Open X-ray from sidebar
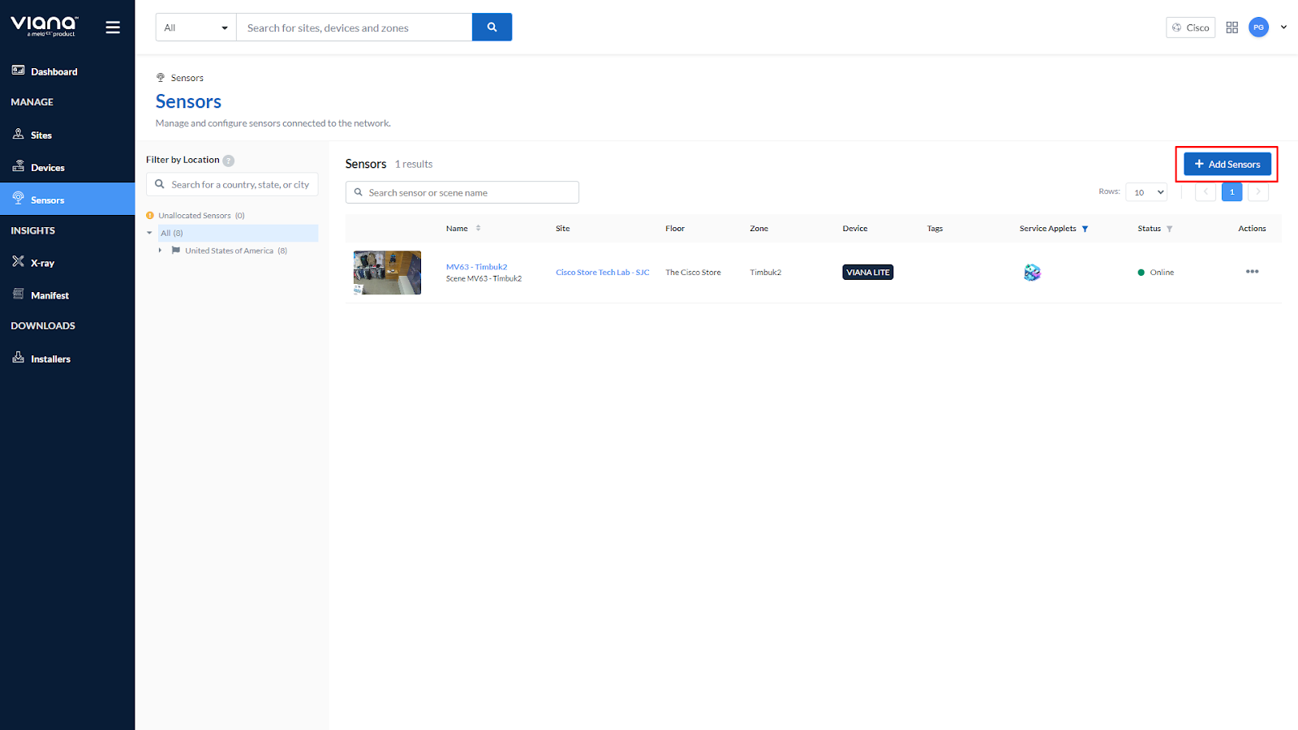Image resolution: width=1298 pixels, height=730 pixels. pos(42,263)
